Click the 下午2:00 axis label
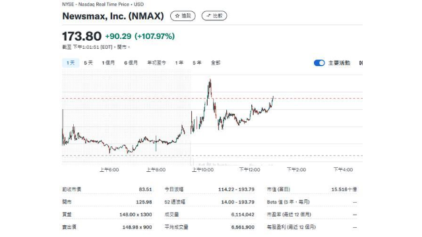The width and height of the screenshot is (422, 237). (x=296, y=170)
